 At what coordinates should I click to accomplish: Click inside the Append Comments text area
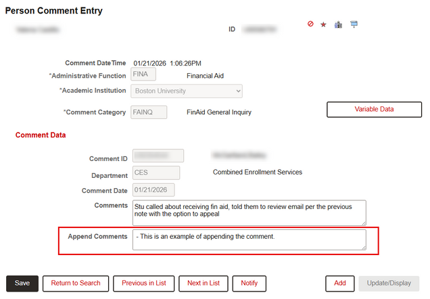[x=249, y=239]
